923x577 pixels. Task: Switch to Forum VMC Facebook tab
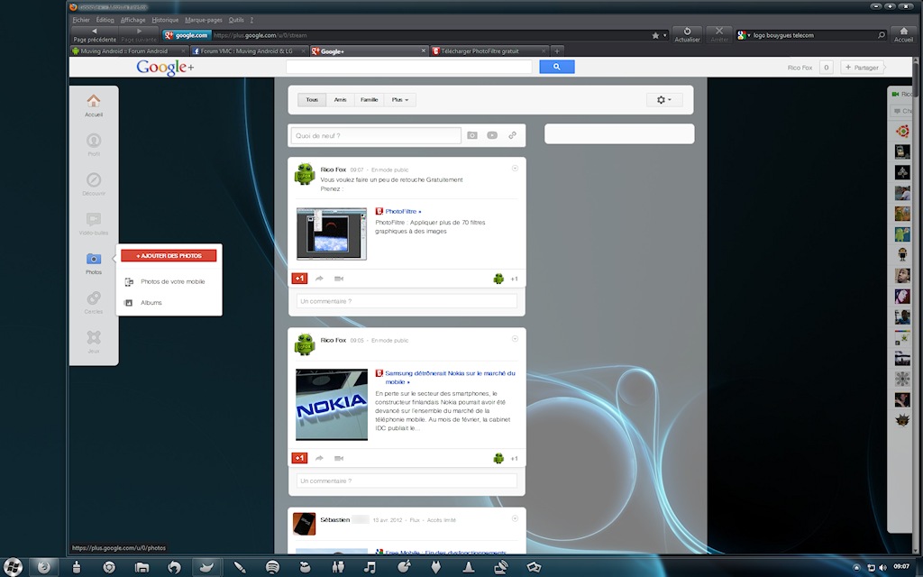(x=250, y=51)
